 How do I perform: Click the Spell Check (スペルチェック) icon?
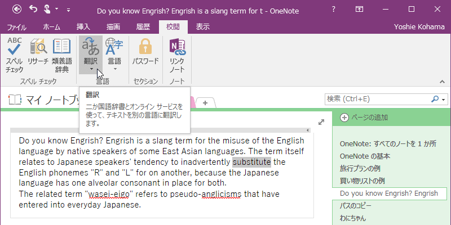click(14, 55)
